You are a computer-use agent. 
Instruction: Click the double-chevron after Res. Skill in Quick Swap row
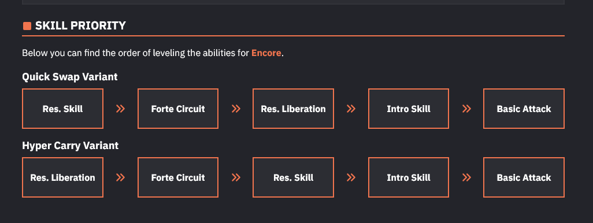point(120,109)
